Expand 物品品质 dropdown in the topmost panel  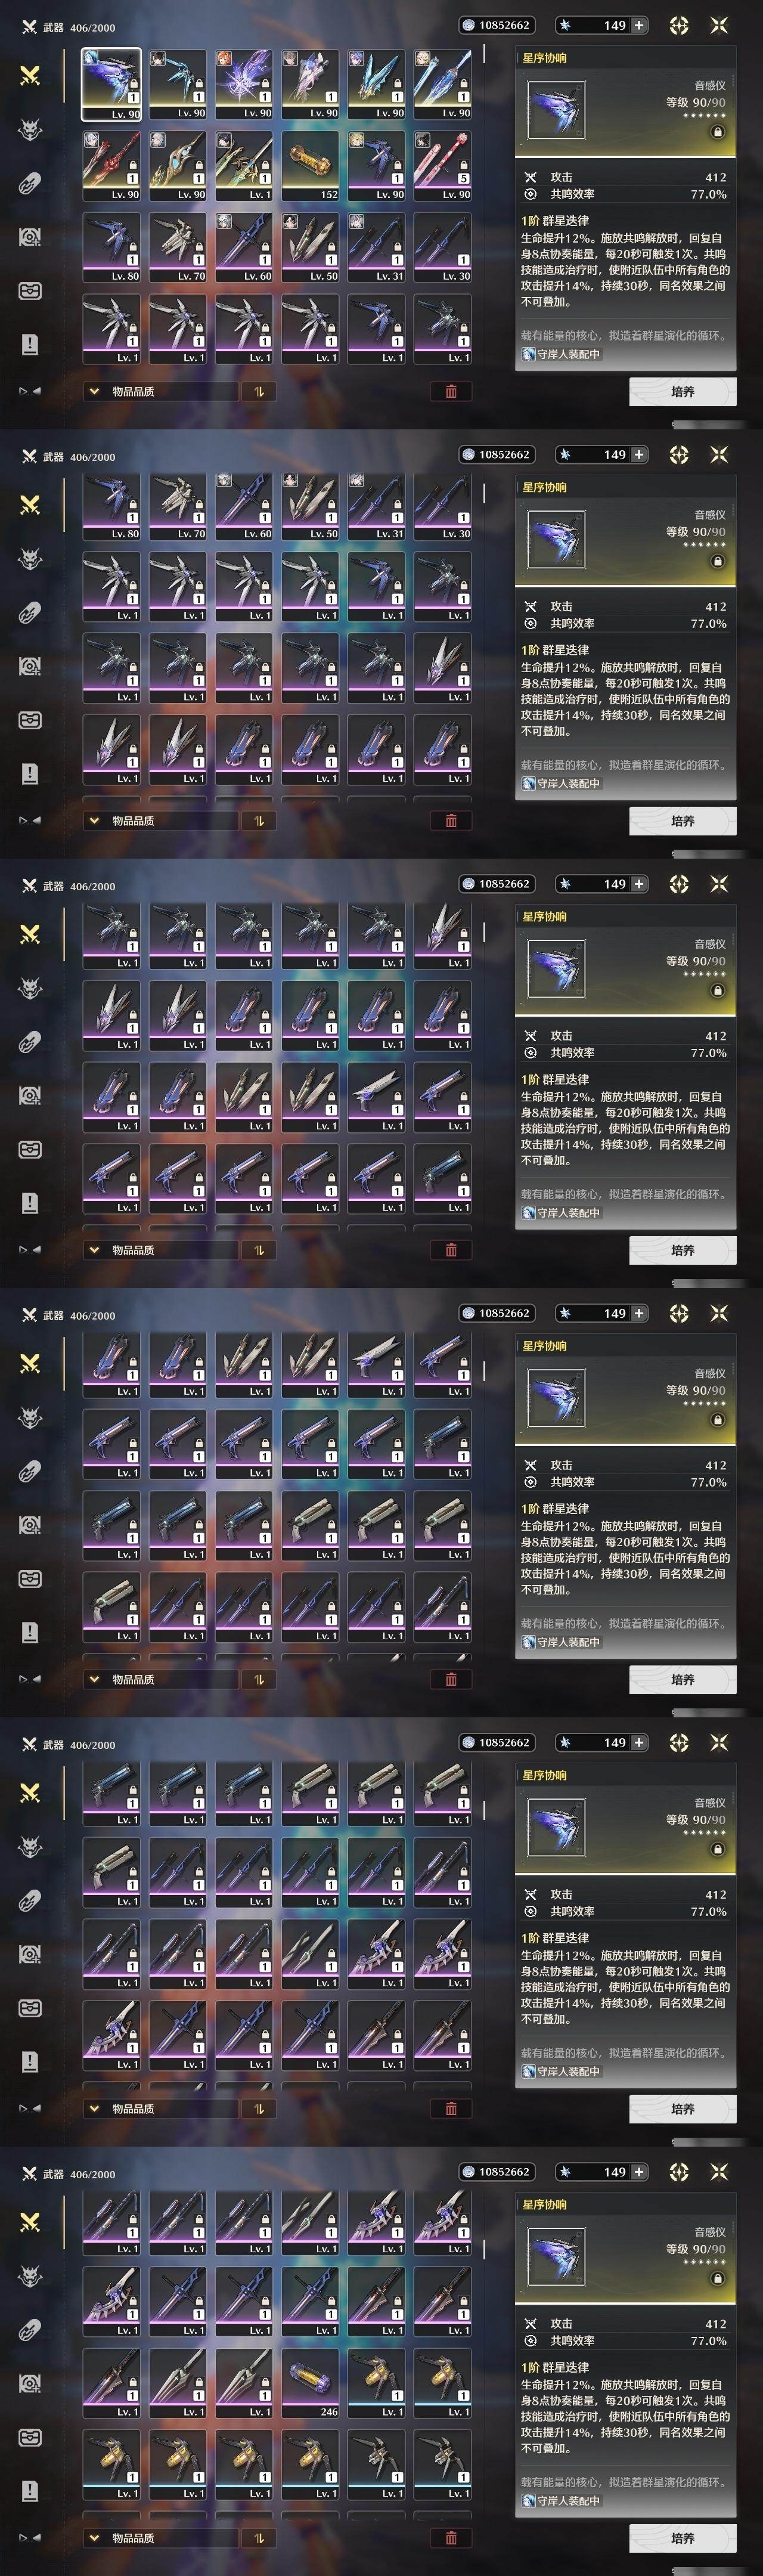click(161, 391)
